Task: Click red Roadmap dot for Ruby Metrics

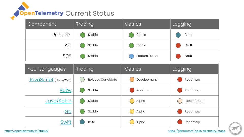Action: [x=132, y=90]
